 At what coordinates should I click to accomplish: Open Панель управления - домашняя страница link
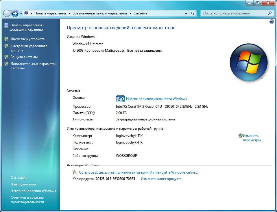pyautogui.click(x=27, y=27)
